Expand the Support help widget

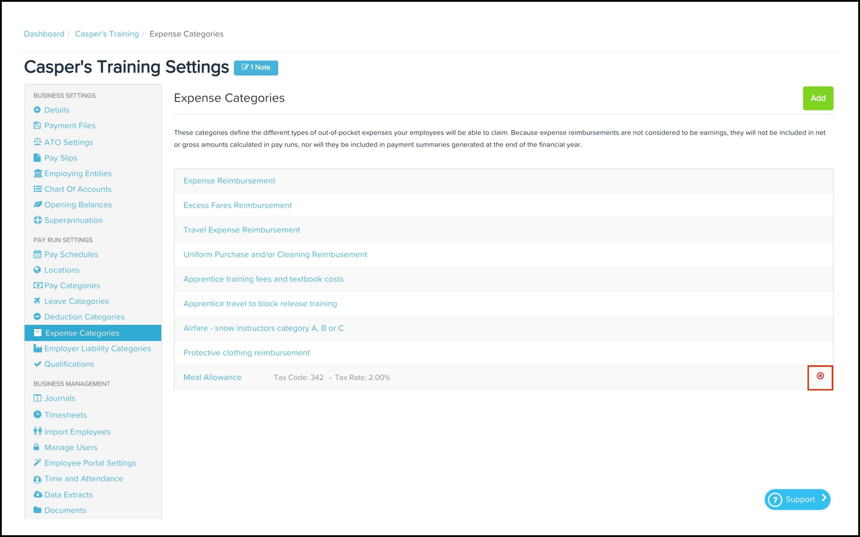click(797, 499)
